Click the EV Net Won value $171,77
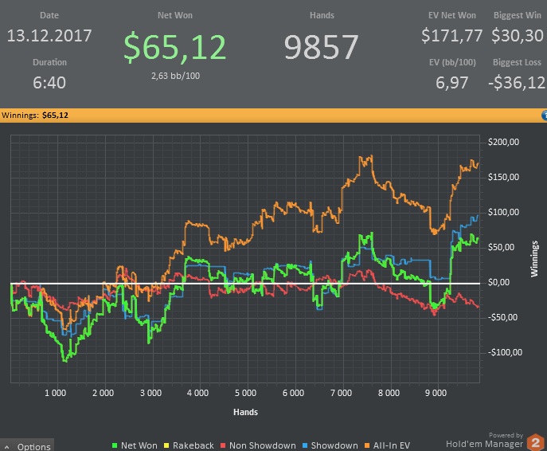Image resolution: width=547 pixels, height=451 pixels. click(x=451, y=36)
